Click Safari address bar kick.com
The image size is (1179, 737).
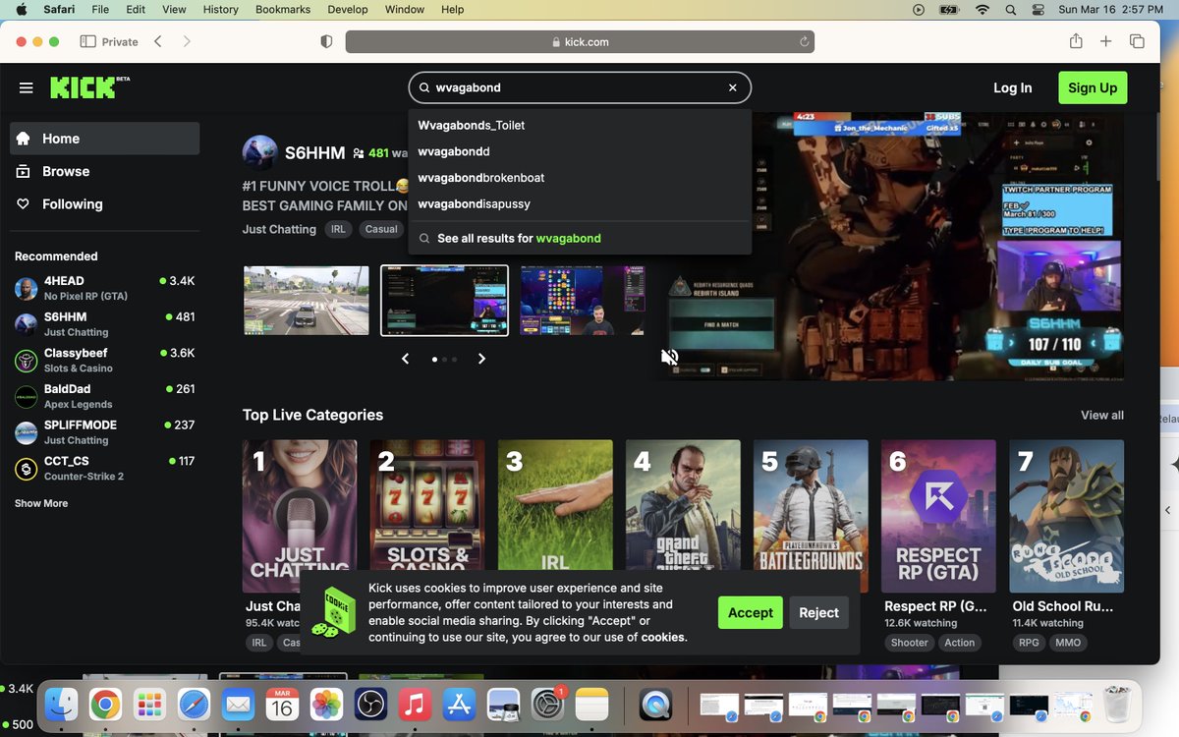(x=580, y=42)
